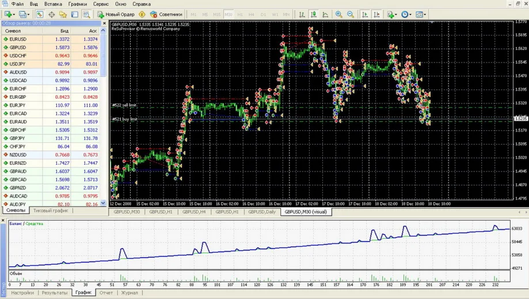Click the Zoom Out magnifier icon

point(351,14)
